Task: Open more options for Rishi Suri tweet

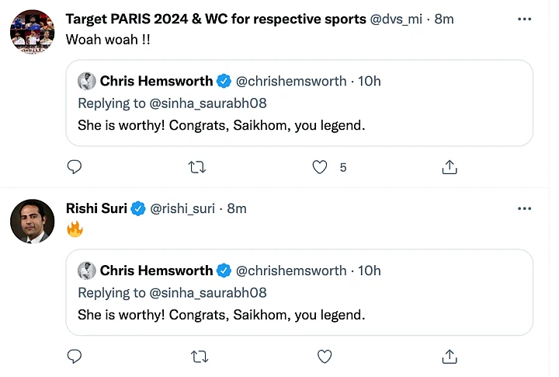Action: click(524, 208)
